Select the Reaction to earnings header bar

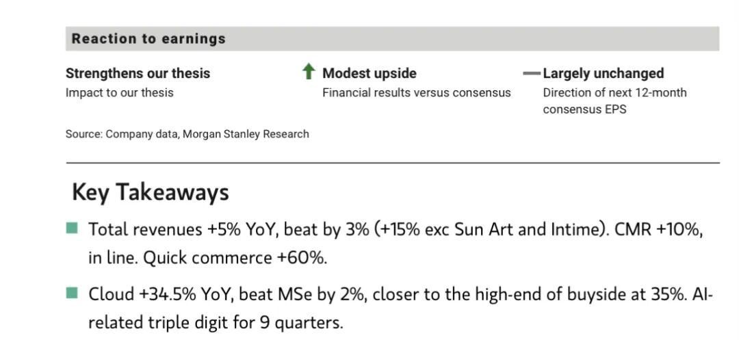point(392,39)
